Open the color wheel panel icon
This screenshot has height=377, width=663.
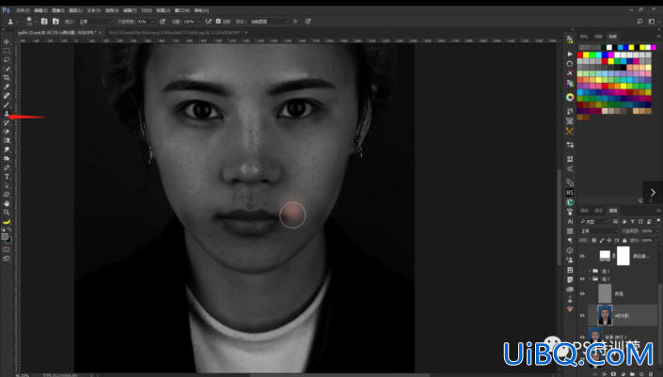pos(570,97)
